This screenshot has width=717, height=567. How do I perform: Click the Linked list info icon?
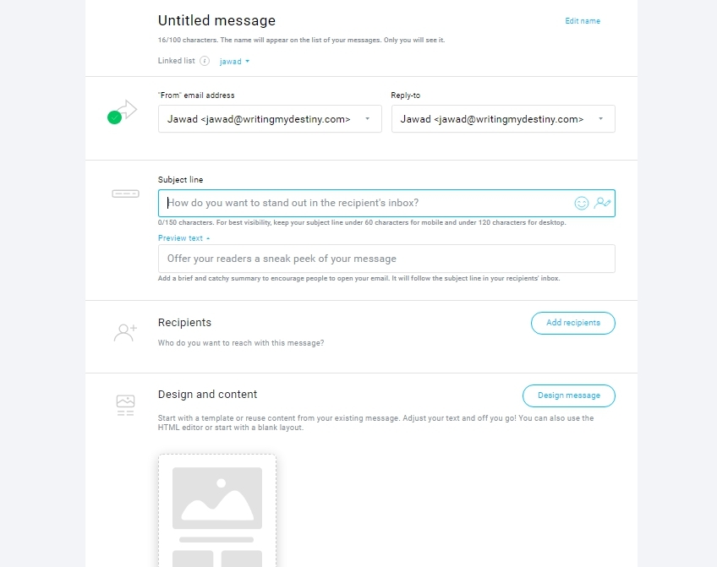(205, 61)
